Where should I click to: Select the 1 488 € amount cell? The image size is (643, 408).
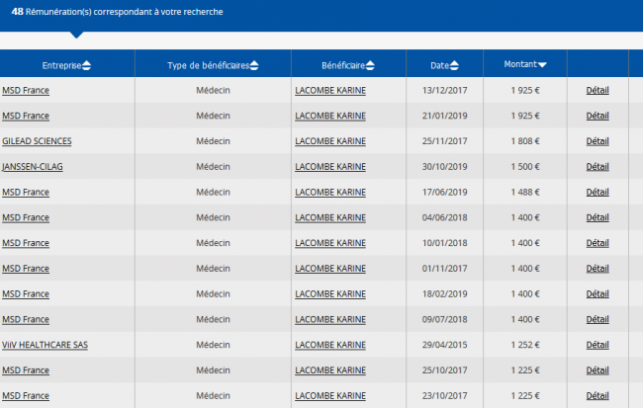coord(525,192)
